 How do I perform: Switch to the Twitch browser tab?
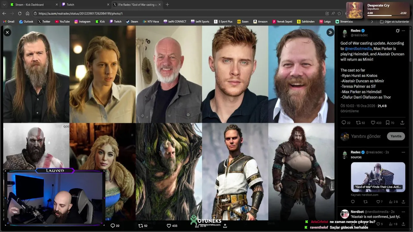coord(86,5)
